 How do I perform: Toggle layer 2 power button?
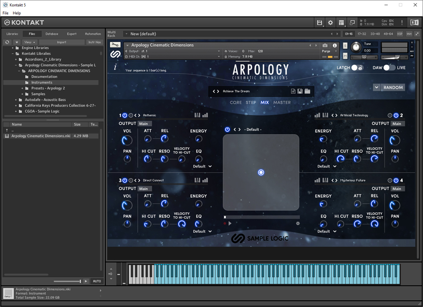pyautogui.click(x=396, y=115)
